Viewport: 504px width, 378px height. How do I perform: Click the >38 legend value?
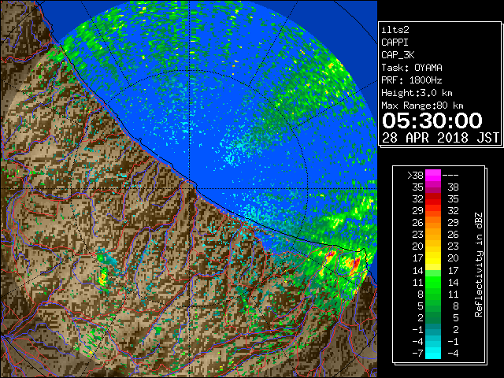tap(415, 176)
